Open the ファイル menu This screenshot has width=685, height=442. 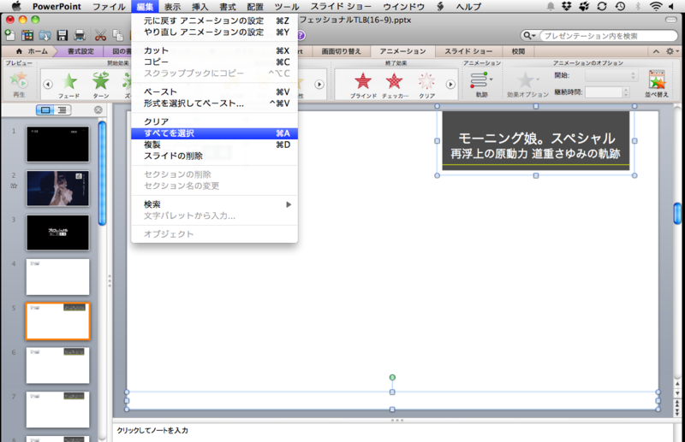(110, 7)
